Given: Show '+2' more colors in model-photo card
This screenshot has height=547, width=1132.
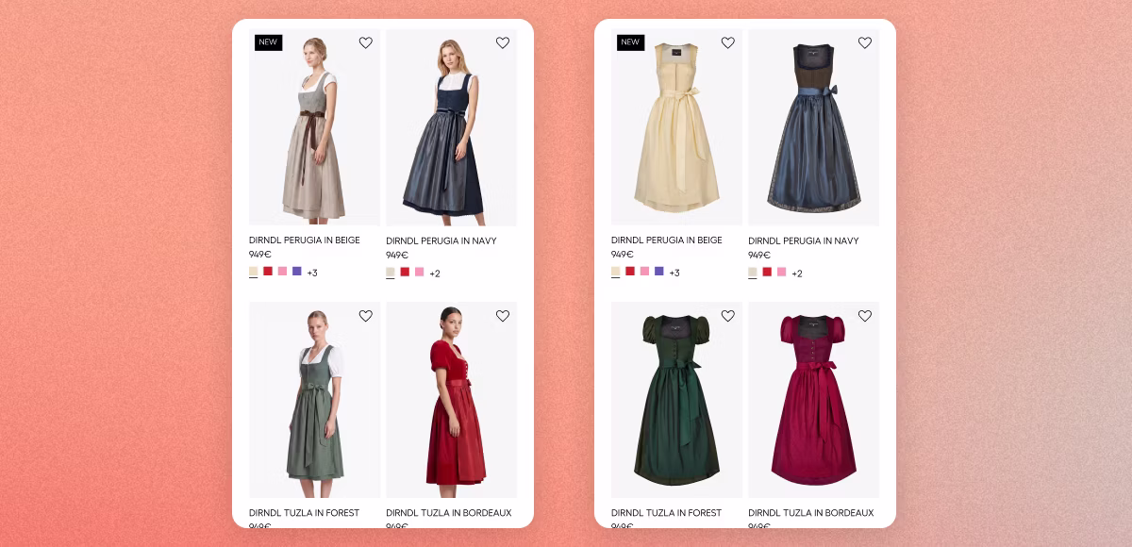Looking at the screenshot, I should tap(435, 273).
